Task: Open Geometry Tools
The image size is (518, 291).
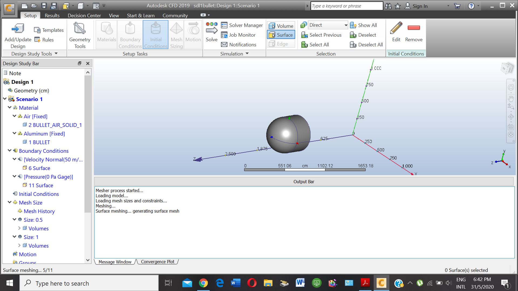Action: click(x=80, y=34)
